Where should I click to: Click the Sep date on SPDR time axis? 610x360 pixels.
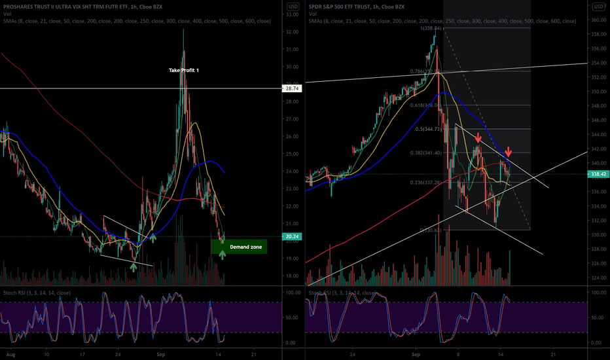[x=416, y=355]
